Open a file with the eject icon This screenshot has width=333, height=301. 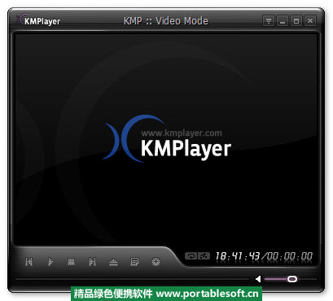point(113,262)
